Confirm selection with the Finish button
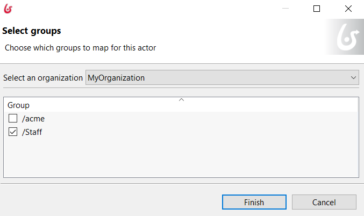The height and width of the screenshot is (216, 364). coord(254,202)
